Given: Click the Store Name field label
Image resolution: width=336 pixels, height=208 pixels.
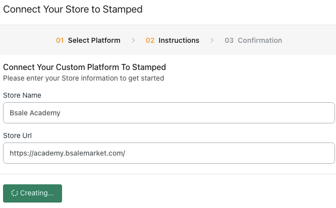Looking at the screenshot, I should click(x=22, y=95).
